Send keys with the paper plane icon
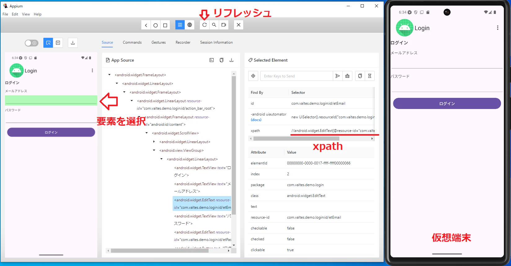Screen dimensions: 511x266 click(338, 76)
